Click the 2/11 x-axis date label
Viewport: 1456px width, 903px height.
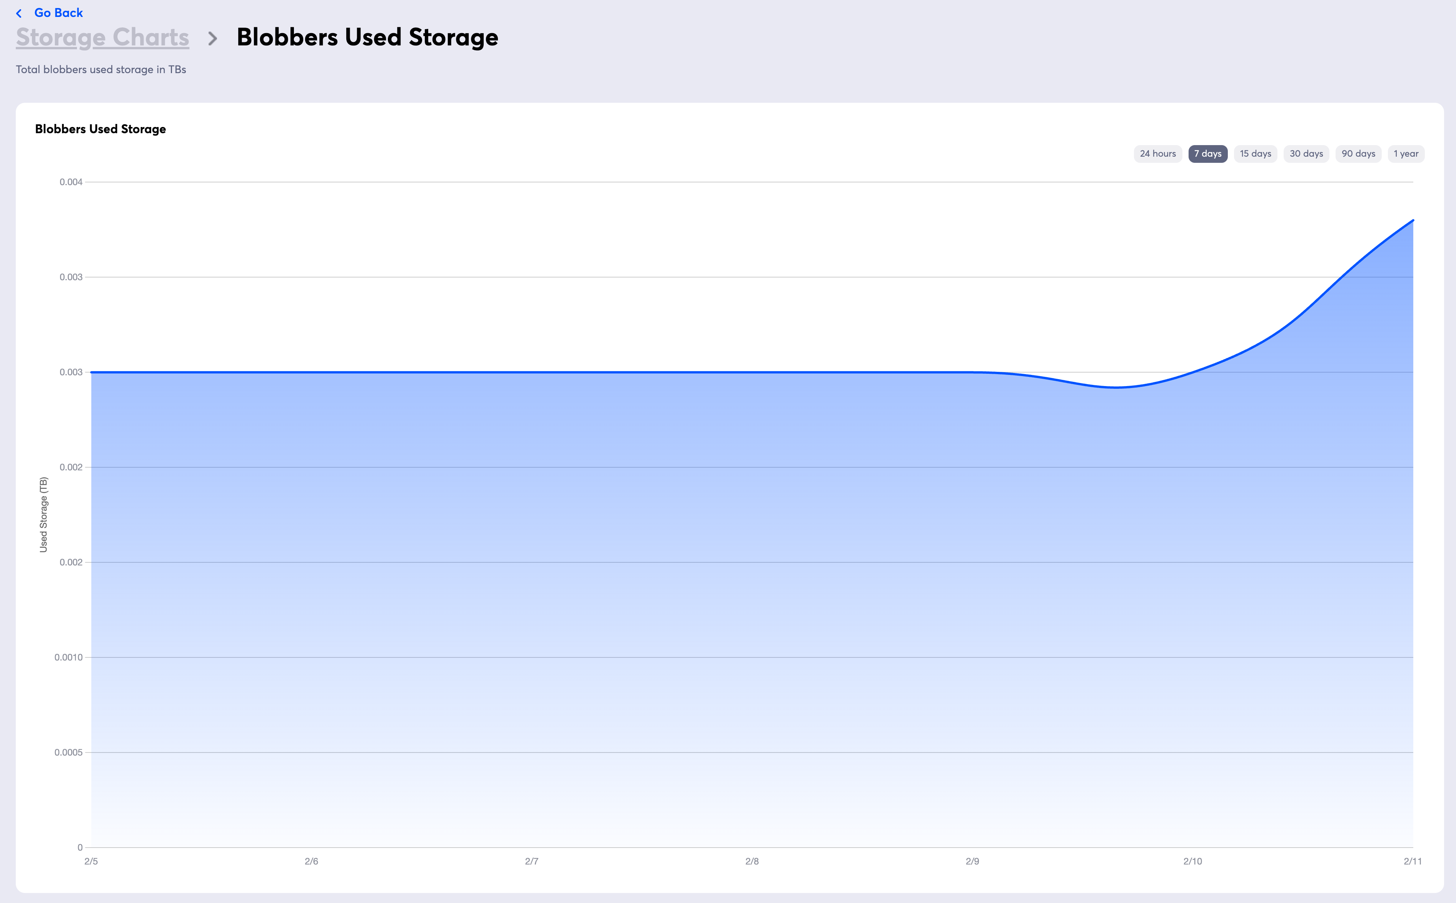[1413, 861]
